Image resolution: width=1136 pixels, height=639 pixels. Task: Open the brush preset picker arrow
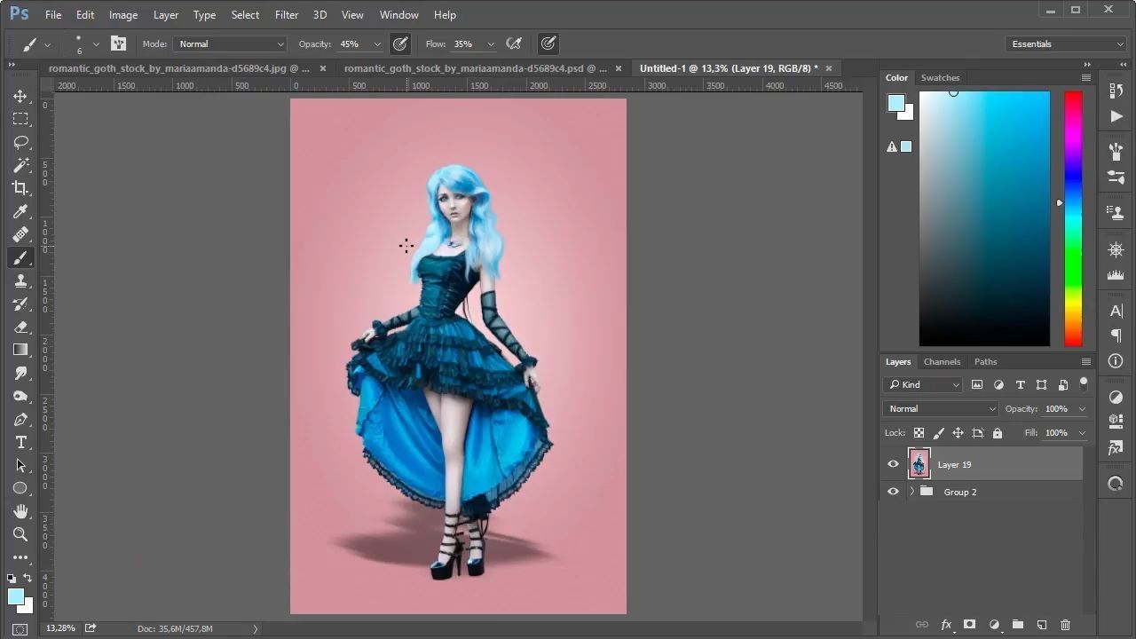point(96,44)
